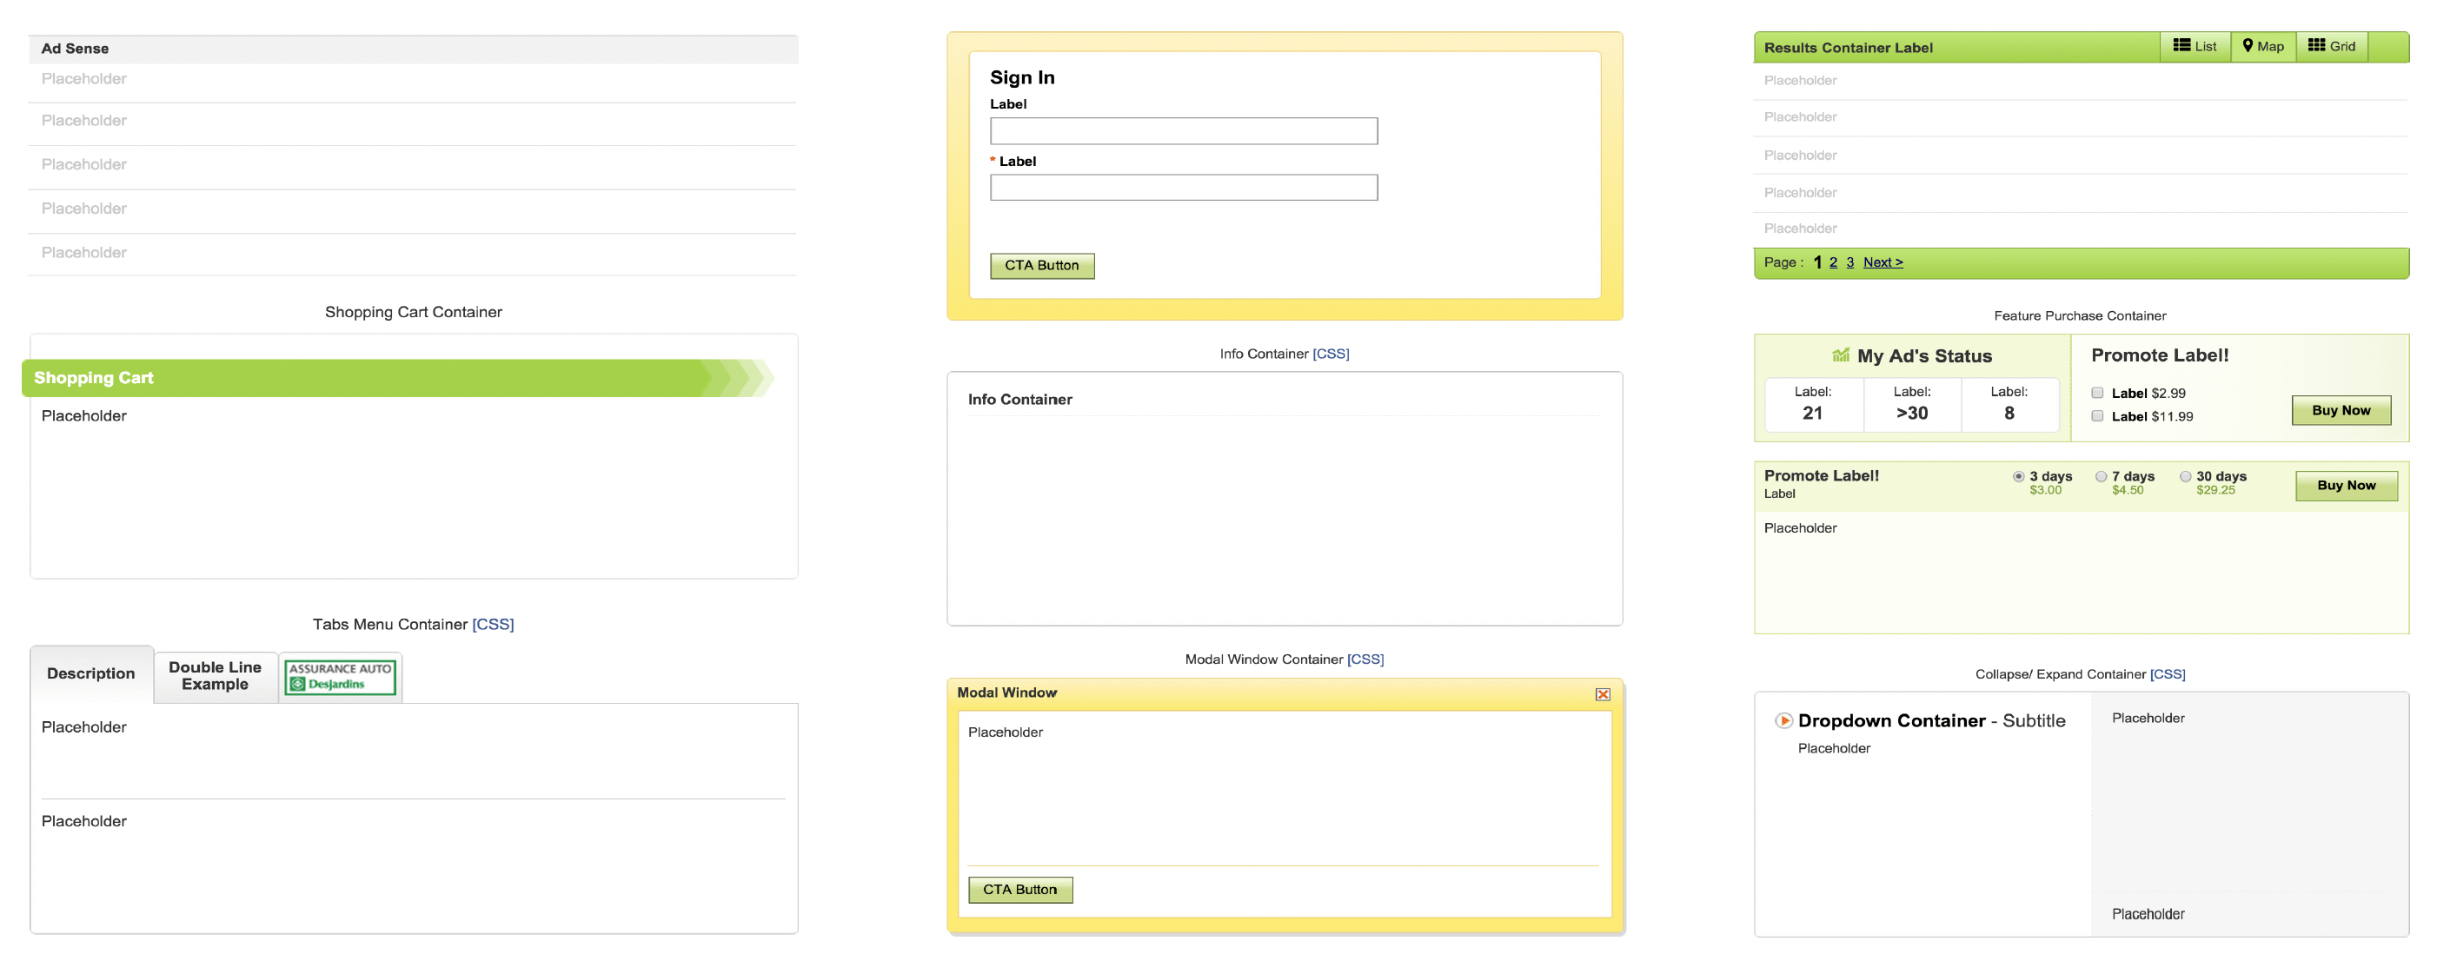Select the 7 days radio option
The image size is (2437, 961).
pyautogui.click(x=2102, y=477)
